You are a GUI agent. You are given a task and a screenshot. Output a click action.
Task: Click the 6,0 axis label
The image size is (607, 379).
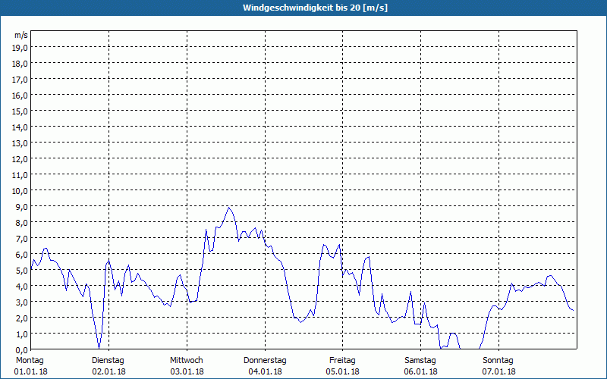click(22, 255)
